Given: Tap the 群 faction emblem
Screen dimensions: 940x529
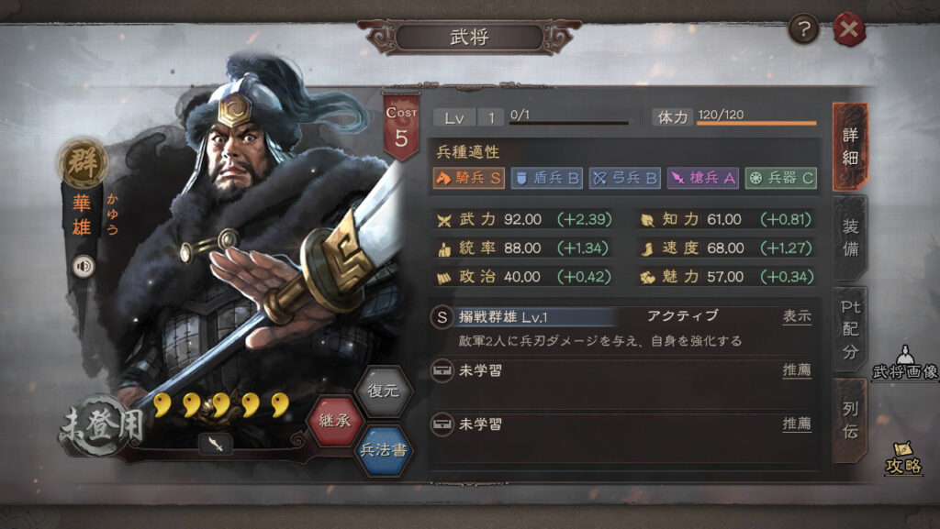Looking at the screenshot, I should [83, 162].
